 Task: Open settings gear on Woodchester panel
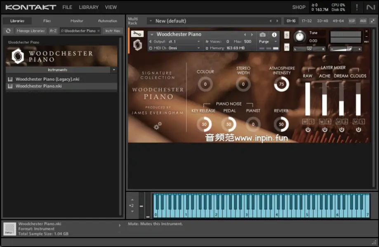pyautogui.click(x=158, y=126)
